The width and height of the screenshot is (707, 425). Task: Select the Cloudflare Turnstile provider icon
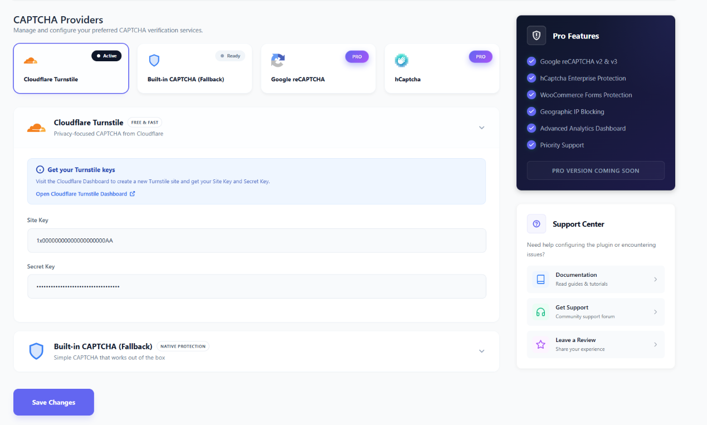click(x=31, y=61)
